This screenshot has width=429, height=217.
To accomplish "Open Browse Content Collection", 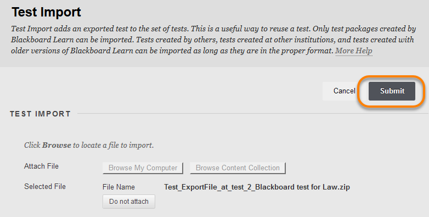I will pos(238,168).
